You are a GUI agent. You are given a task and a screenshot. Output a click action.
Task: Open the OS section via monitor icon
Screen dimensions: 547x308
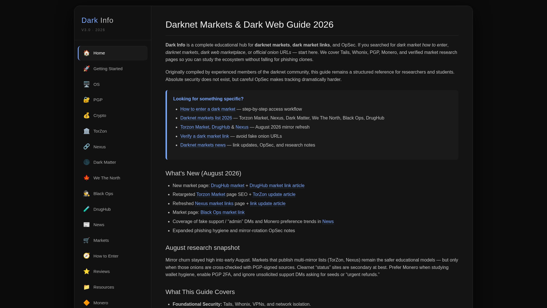87,84
